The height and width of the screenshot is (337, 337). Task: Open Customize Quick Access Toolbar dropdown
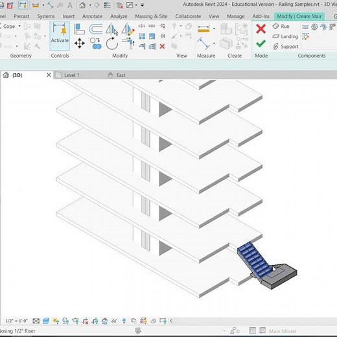[x=143, y=5]
